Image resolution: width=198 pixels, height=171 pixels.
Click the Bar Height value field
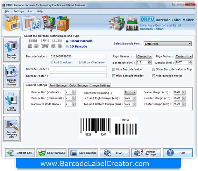tap(142, 62)
